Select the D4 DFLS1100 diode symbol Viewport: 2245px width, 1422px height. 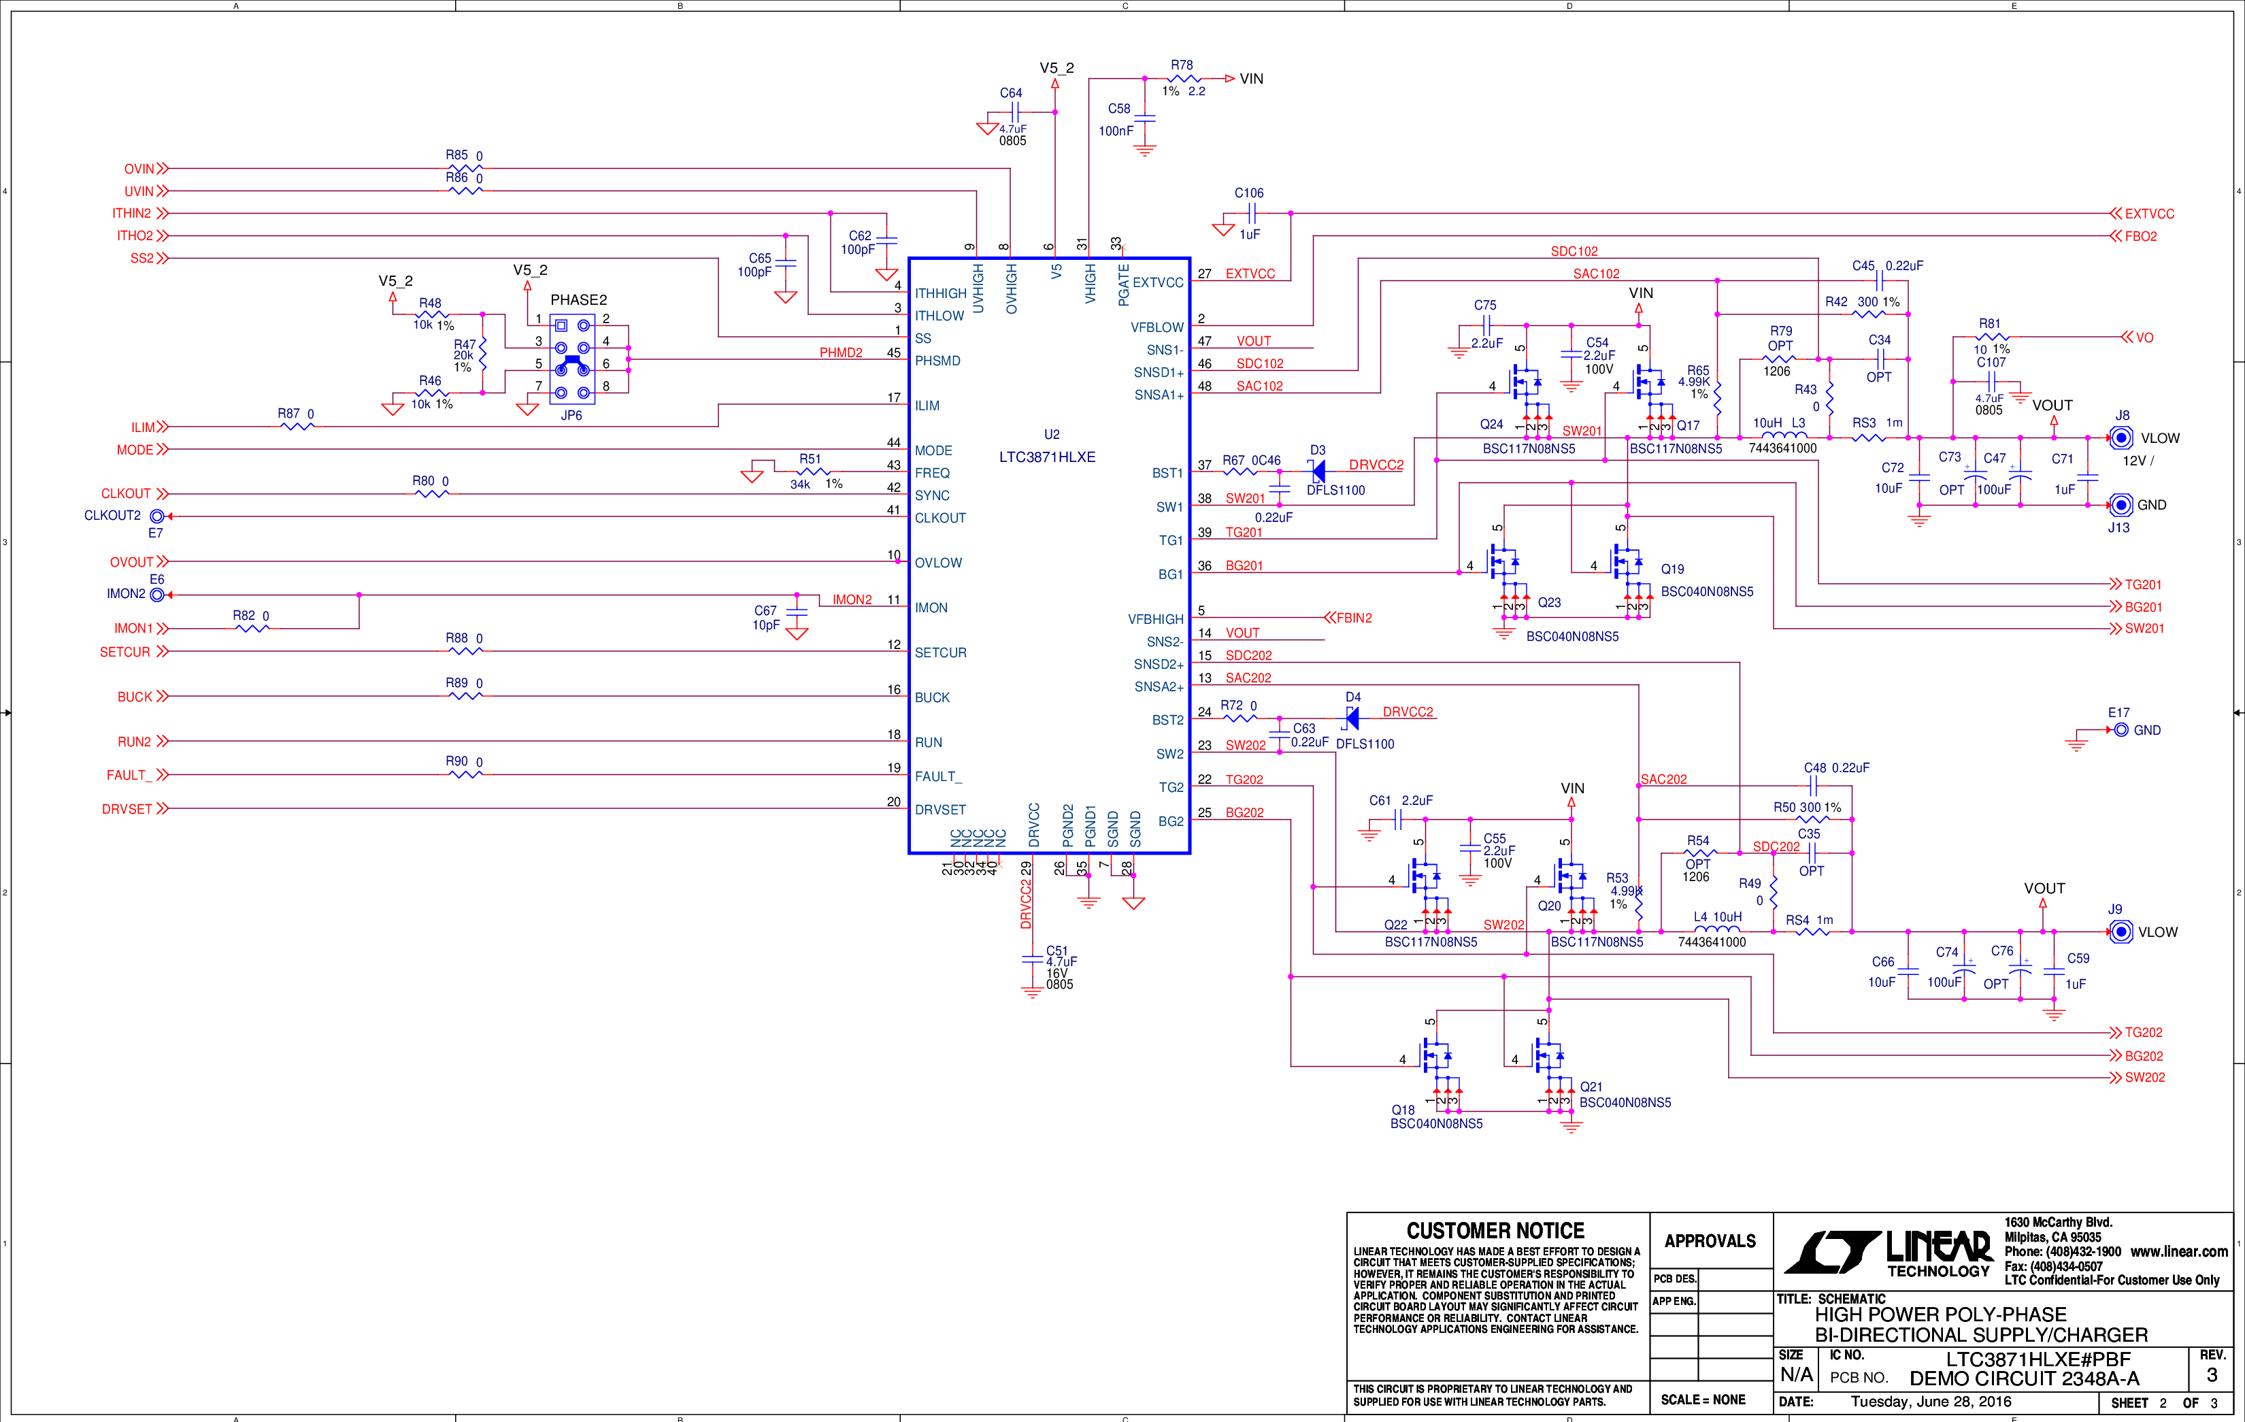point(1351,718)
